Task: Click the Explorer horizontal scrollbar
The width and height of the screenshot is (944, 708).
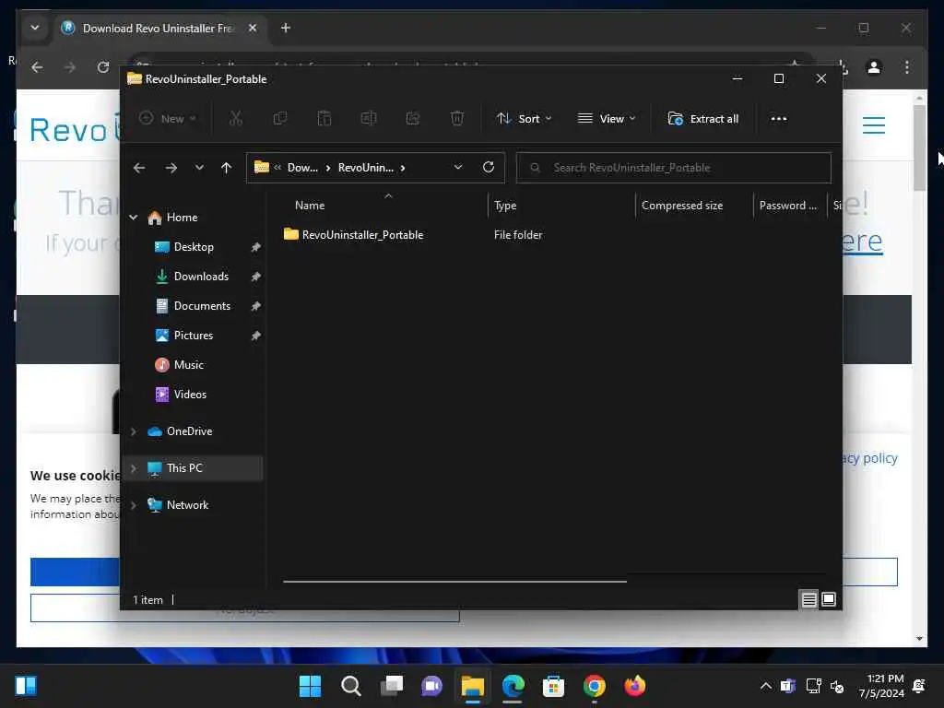Action: tap(454, 582)
